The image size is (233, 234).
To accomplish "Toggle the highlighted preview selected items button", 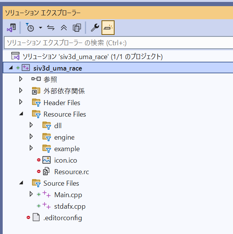I will (x=108, y=28).
